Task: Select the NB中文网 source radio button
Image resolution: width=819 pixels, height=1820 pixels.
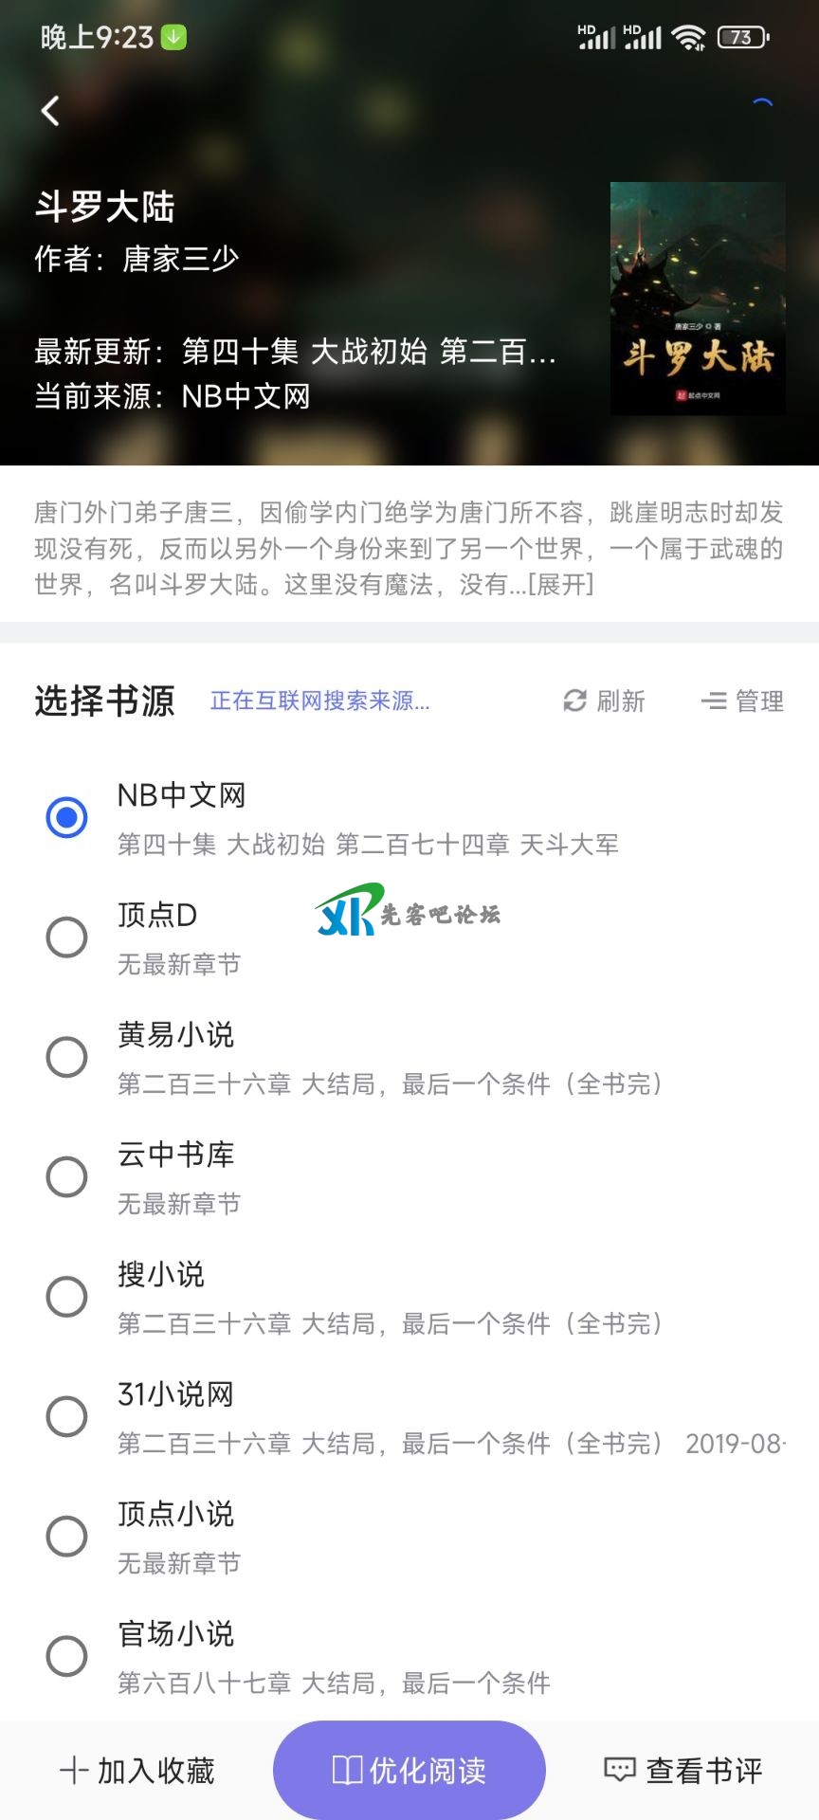Action: [66, 817]
